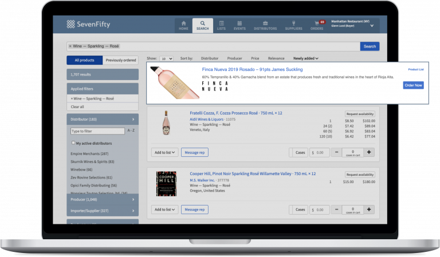Open the Newly added sort dropdown

pos(305,58)
